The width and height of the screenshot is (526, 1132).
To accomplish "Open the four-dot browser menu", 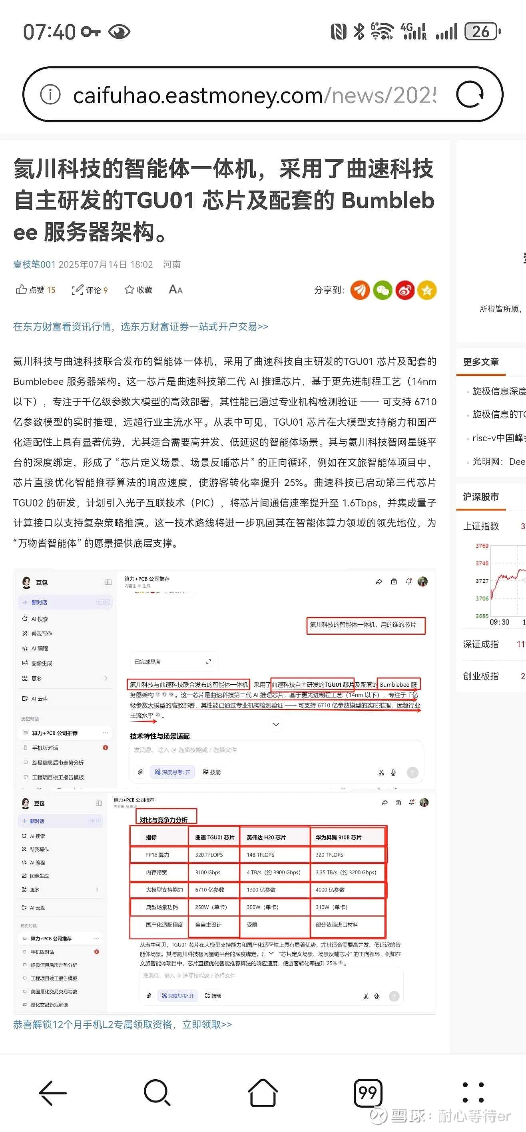I will [x=473, y=1093].
